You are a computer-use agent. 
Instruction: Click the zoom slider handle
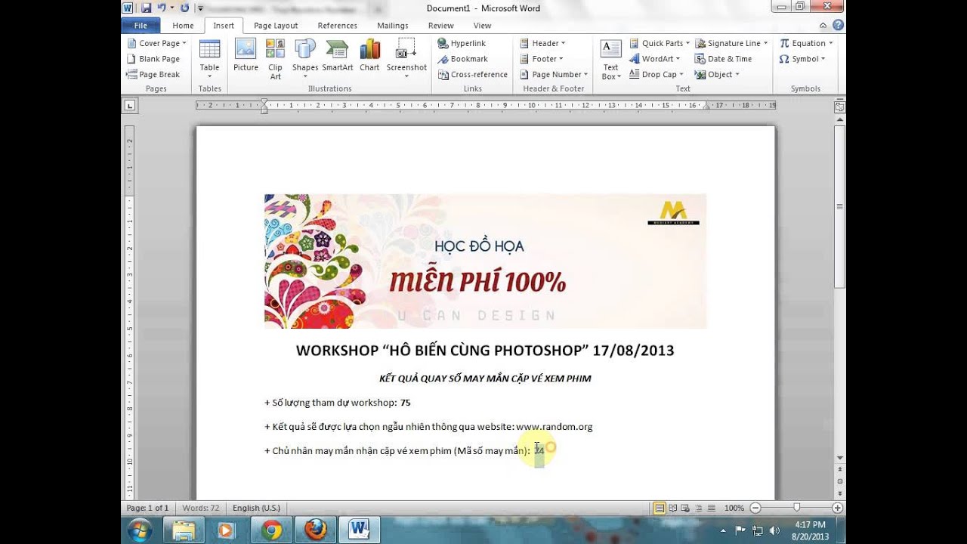coord(796,508)
